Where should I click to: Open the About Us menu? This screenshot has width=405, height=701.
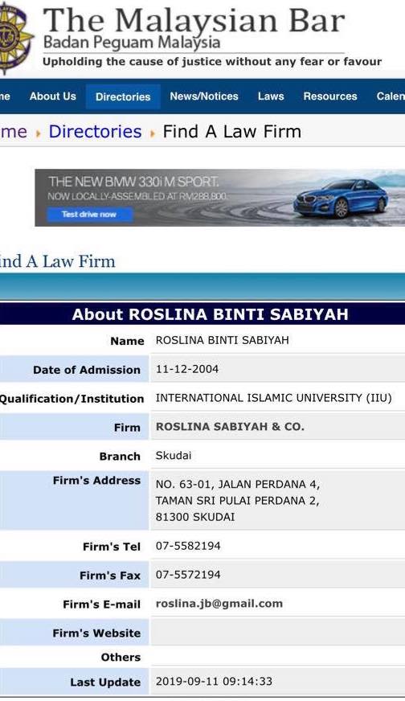(53, 96)
